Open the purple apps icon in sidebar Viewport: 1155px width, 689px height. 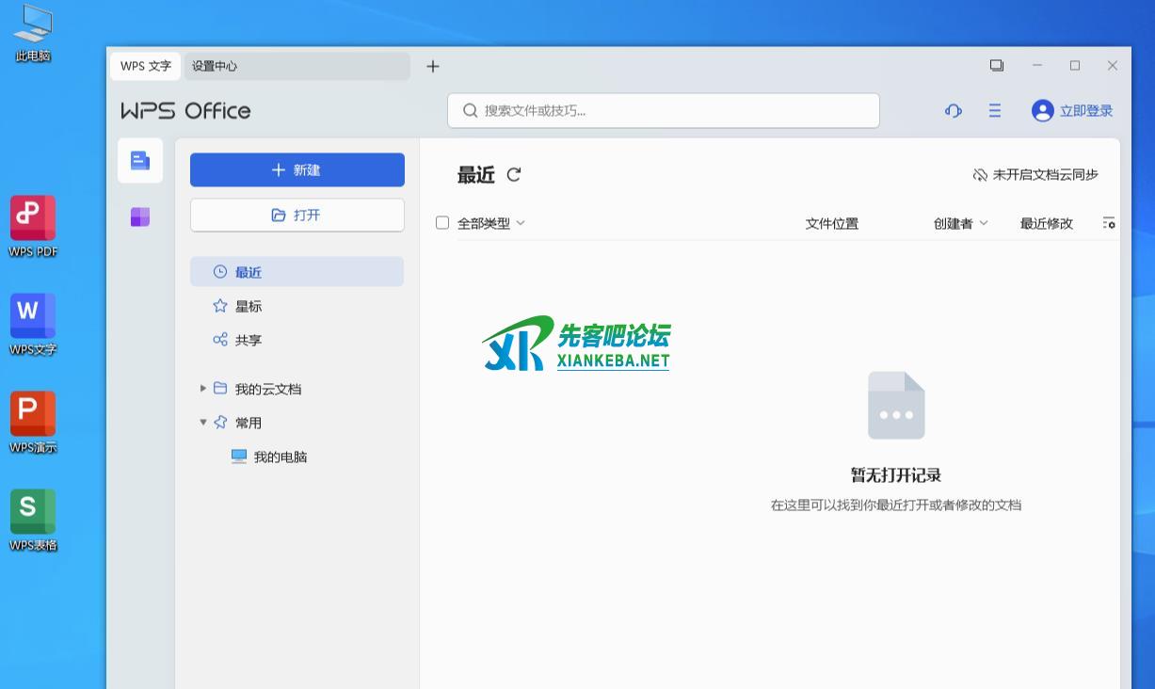(140, 217)
